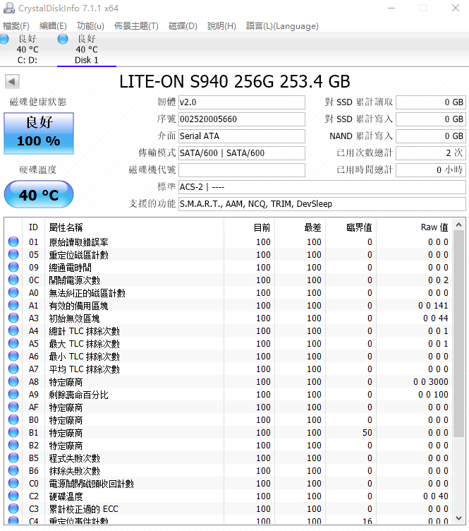Click status icon for attribute A8 特定廠商
This screenshot has width=469, height=531.
pyautogui.click(x=13, y=381)
